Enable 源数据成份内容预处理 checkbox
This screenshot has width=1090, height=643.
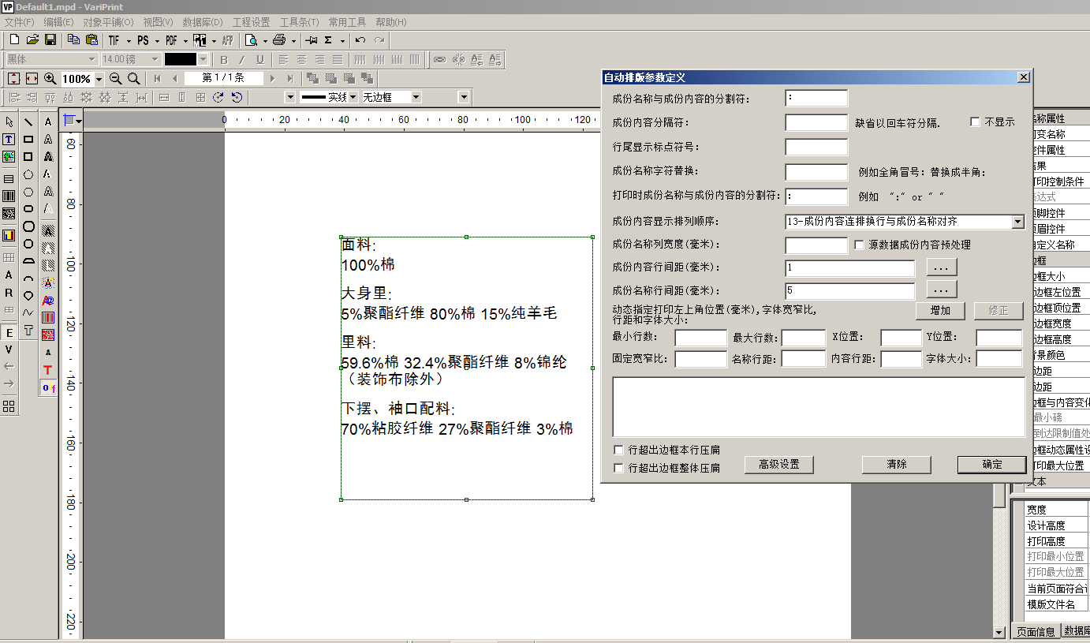[860, 245]
